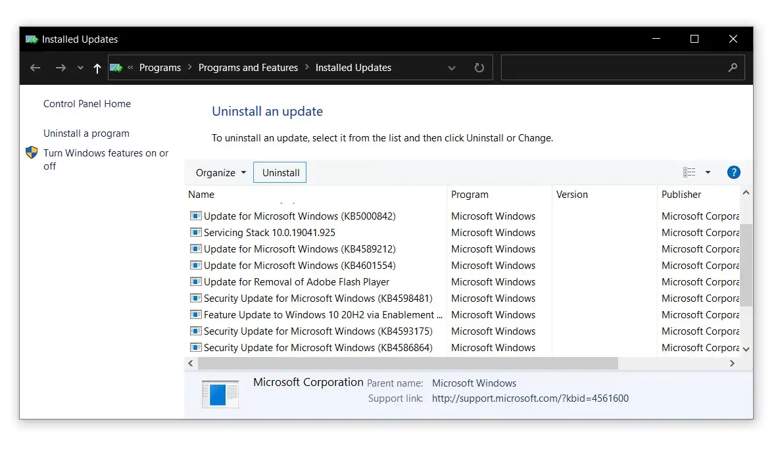778x455 pixels.
Task: Navigate to Programs via the breadcrumb
Action: click(160, 67)
